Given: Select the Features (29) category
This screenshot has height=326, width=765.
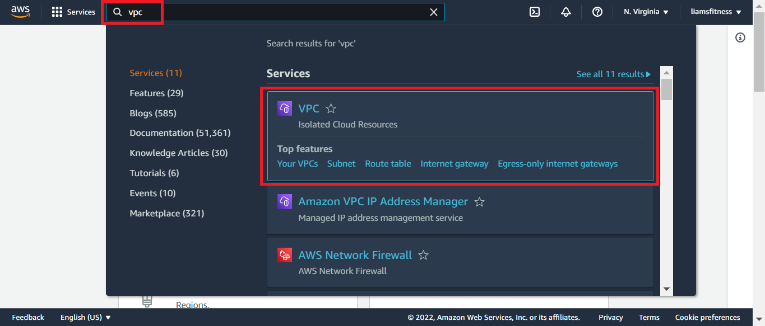Looking at the screenshot, I should pyautogui.click(x=156, y=93).
